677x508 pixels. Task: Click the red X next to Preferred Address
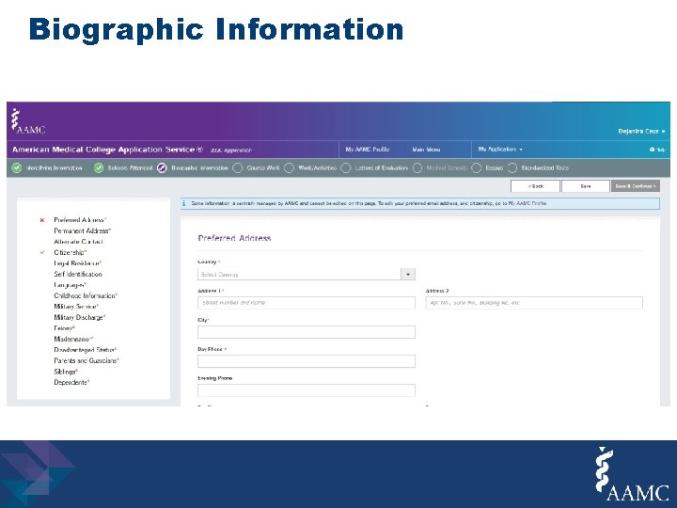(x=42, y=220)
